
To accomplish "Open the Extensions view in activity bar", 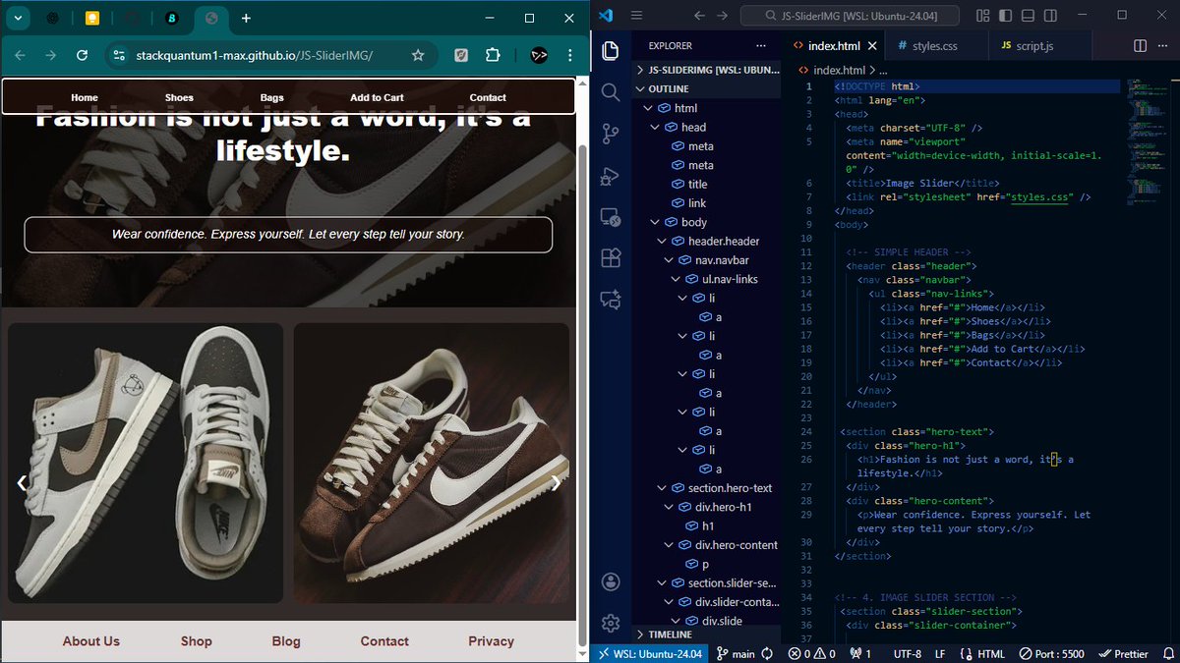I will (x=610, y=258).
